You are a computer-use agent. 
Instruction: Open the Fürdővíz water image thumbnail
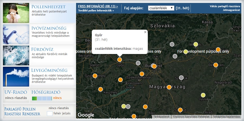point(16,55)
